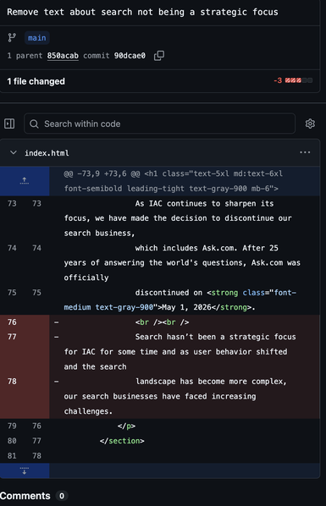Screen dimensions: 326x506
Task: Expand diff lines upward
Action: (x=25, y=181)
